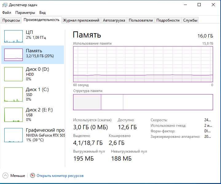Click the 60 секунд axis label
Screen dimensions: 221x184
coord(81,85)
